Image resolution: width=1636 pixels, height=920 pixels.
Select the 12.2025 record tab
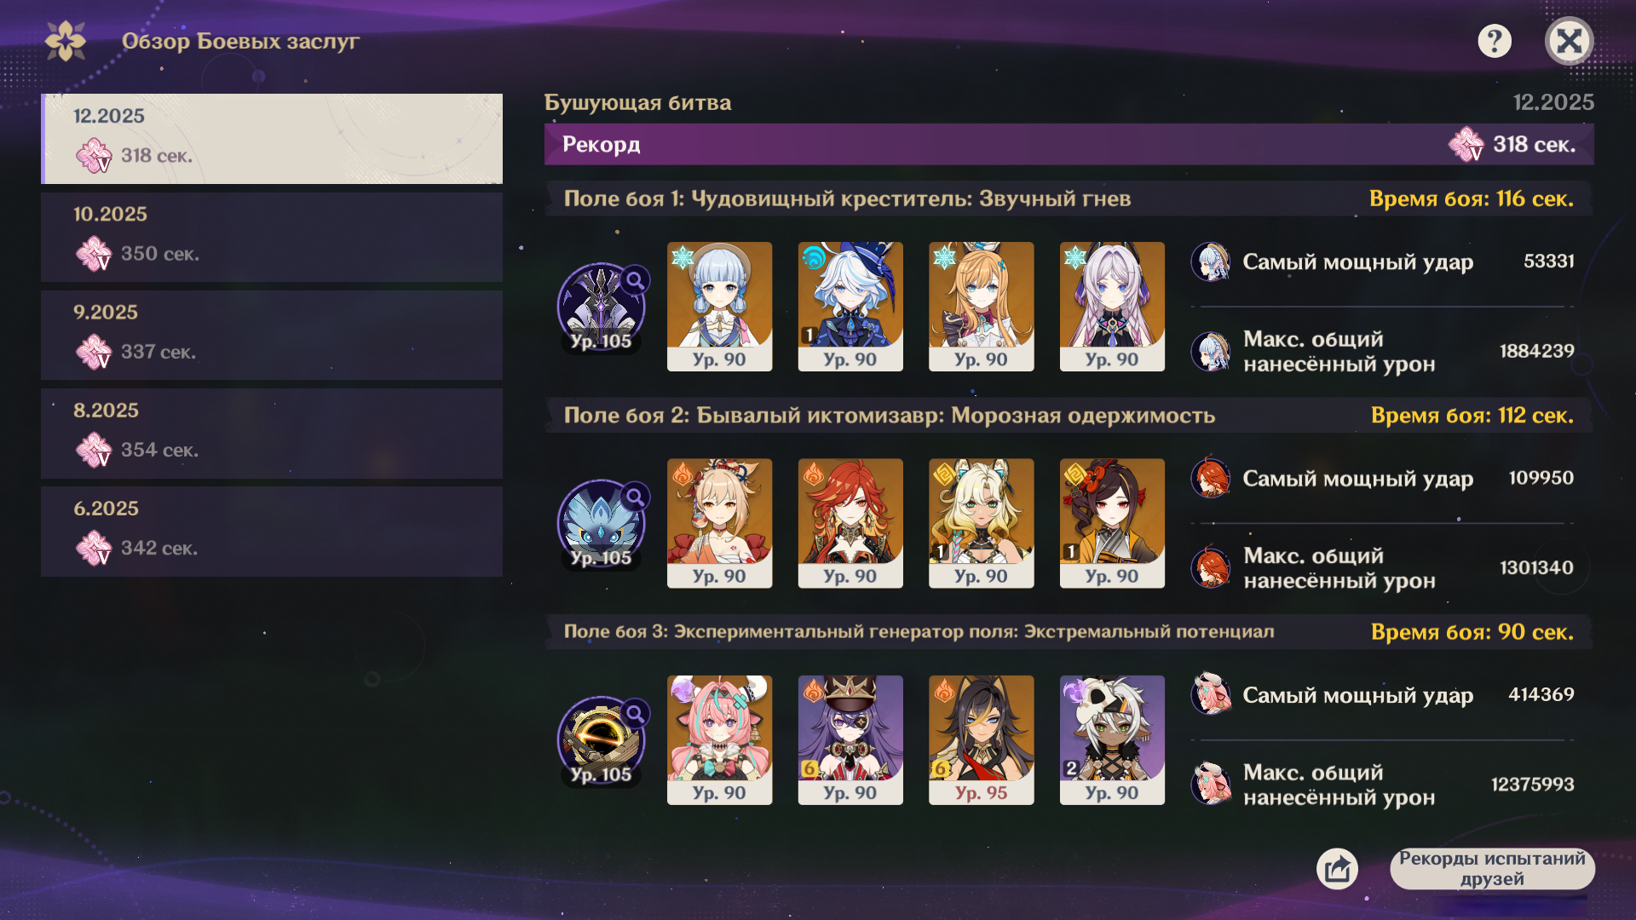tap(272, 139)
